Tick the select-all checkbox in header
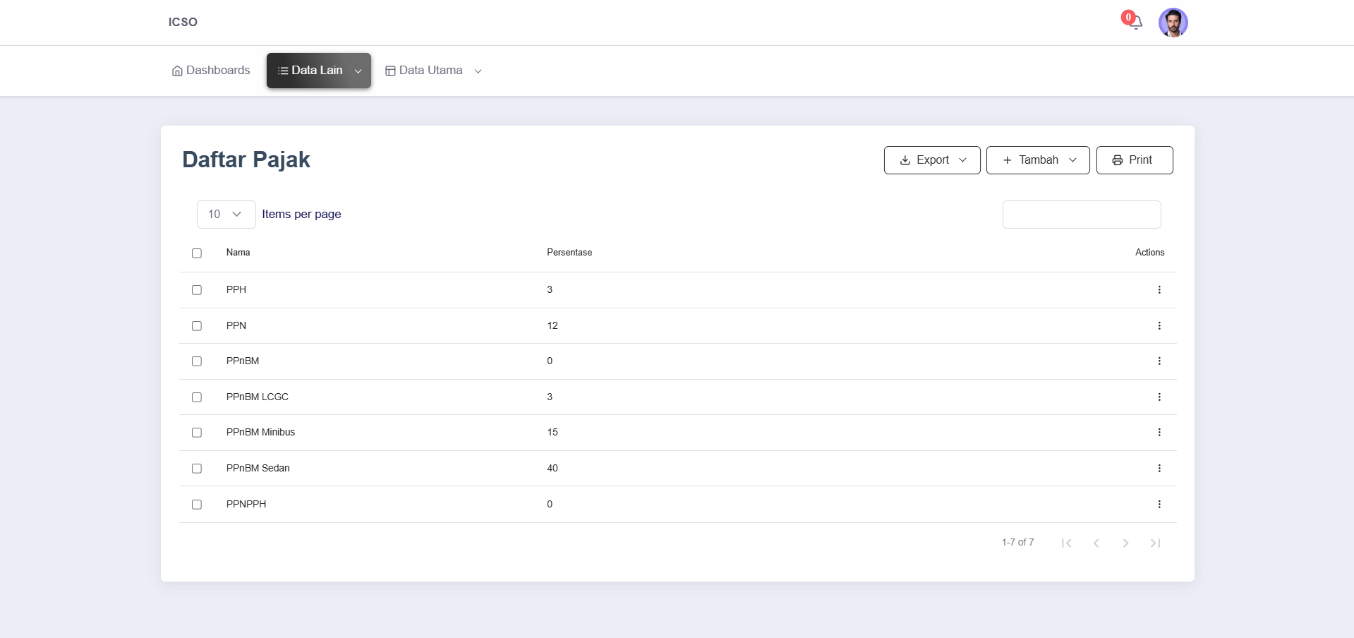This screenshot has height=638, width=1354. pyautogui.click(x=197, y=253)
